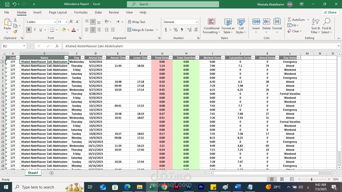Decrease decimal places

(x=196, y=30)
